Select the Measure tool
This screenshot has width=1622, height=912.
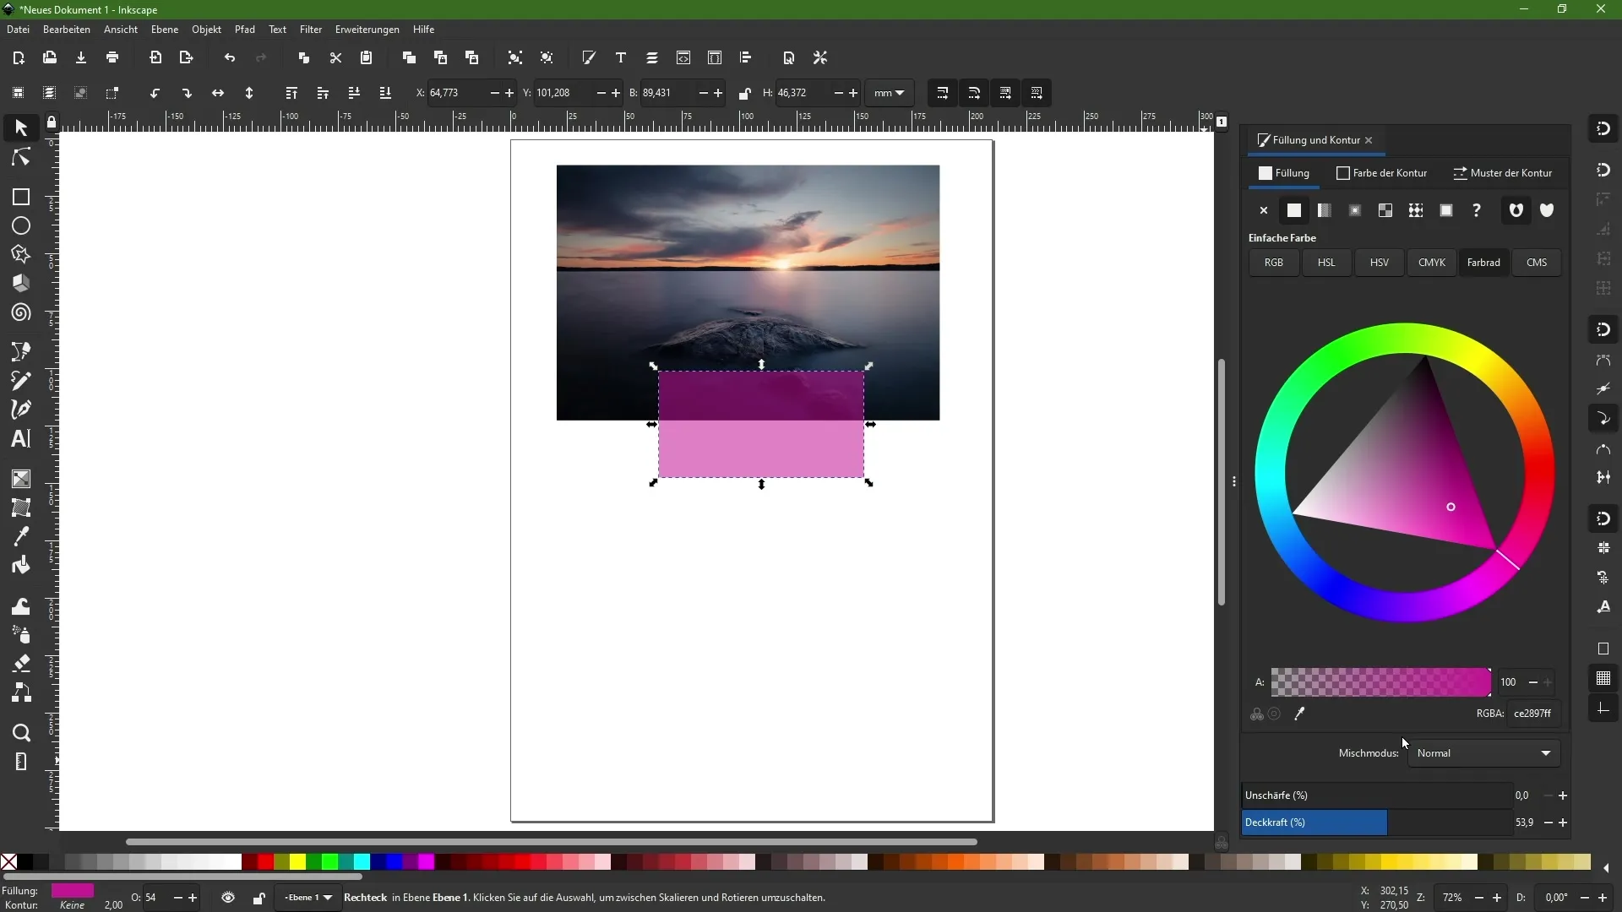tap(21, 762)
